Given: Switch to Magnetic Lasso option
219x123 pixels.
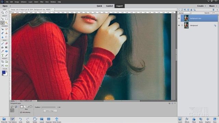Looking at the screenshot, I should [x=16, y=107].
